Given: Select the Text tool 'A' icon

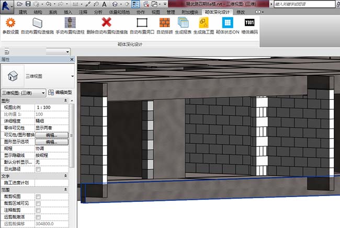Looking at the screenshot, I should (x=104, y=4).
